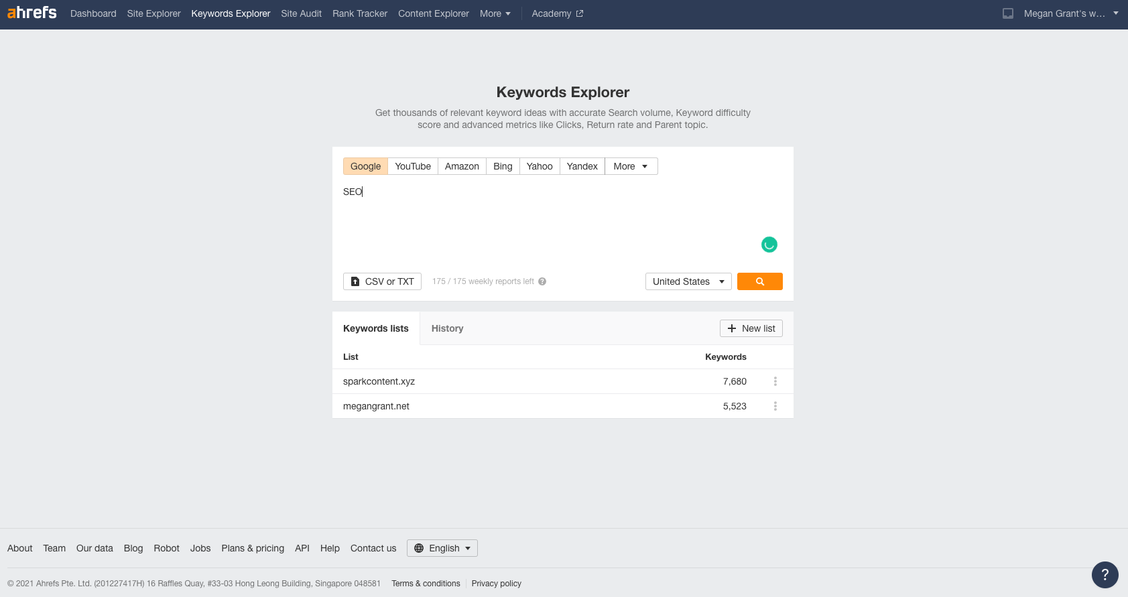Click the Keywords column header
1128x597 pixels.
click(x=726, y=357)
